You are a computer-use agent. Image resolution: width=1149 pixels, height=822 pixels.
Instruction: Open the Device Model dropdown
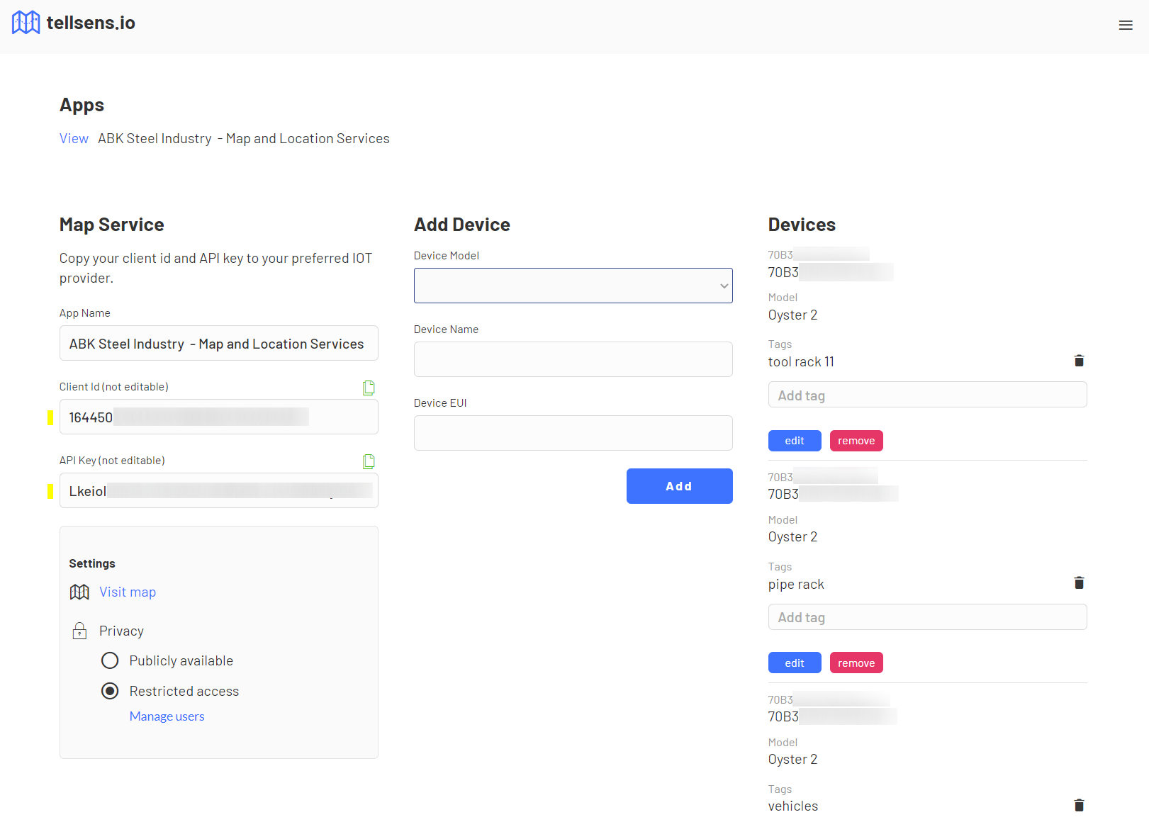pyautogui.click(x=573, y=285)
